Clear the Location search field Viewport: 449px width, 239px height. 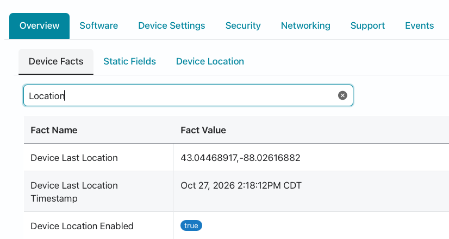(x=342, y=95)
